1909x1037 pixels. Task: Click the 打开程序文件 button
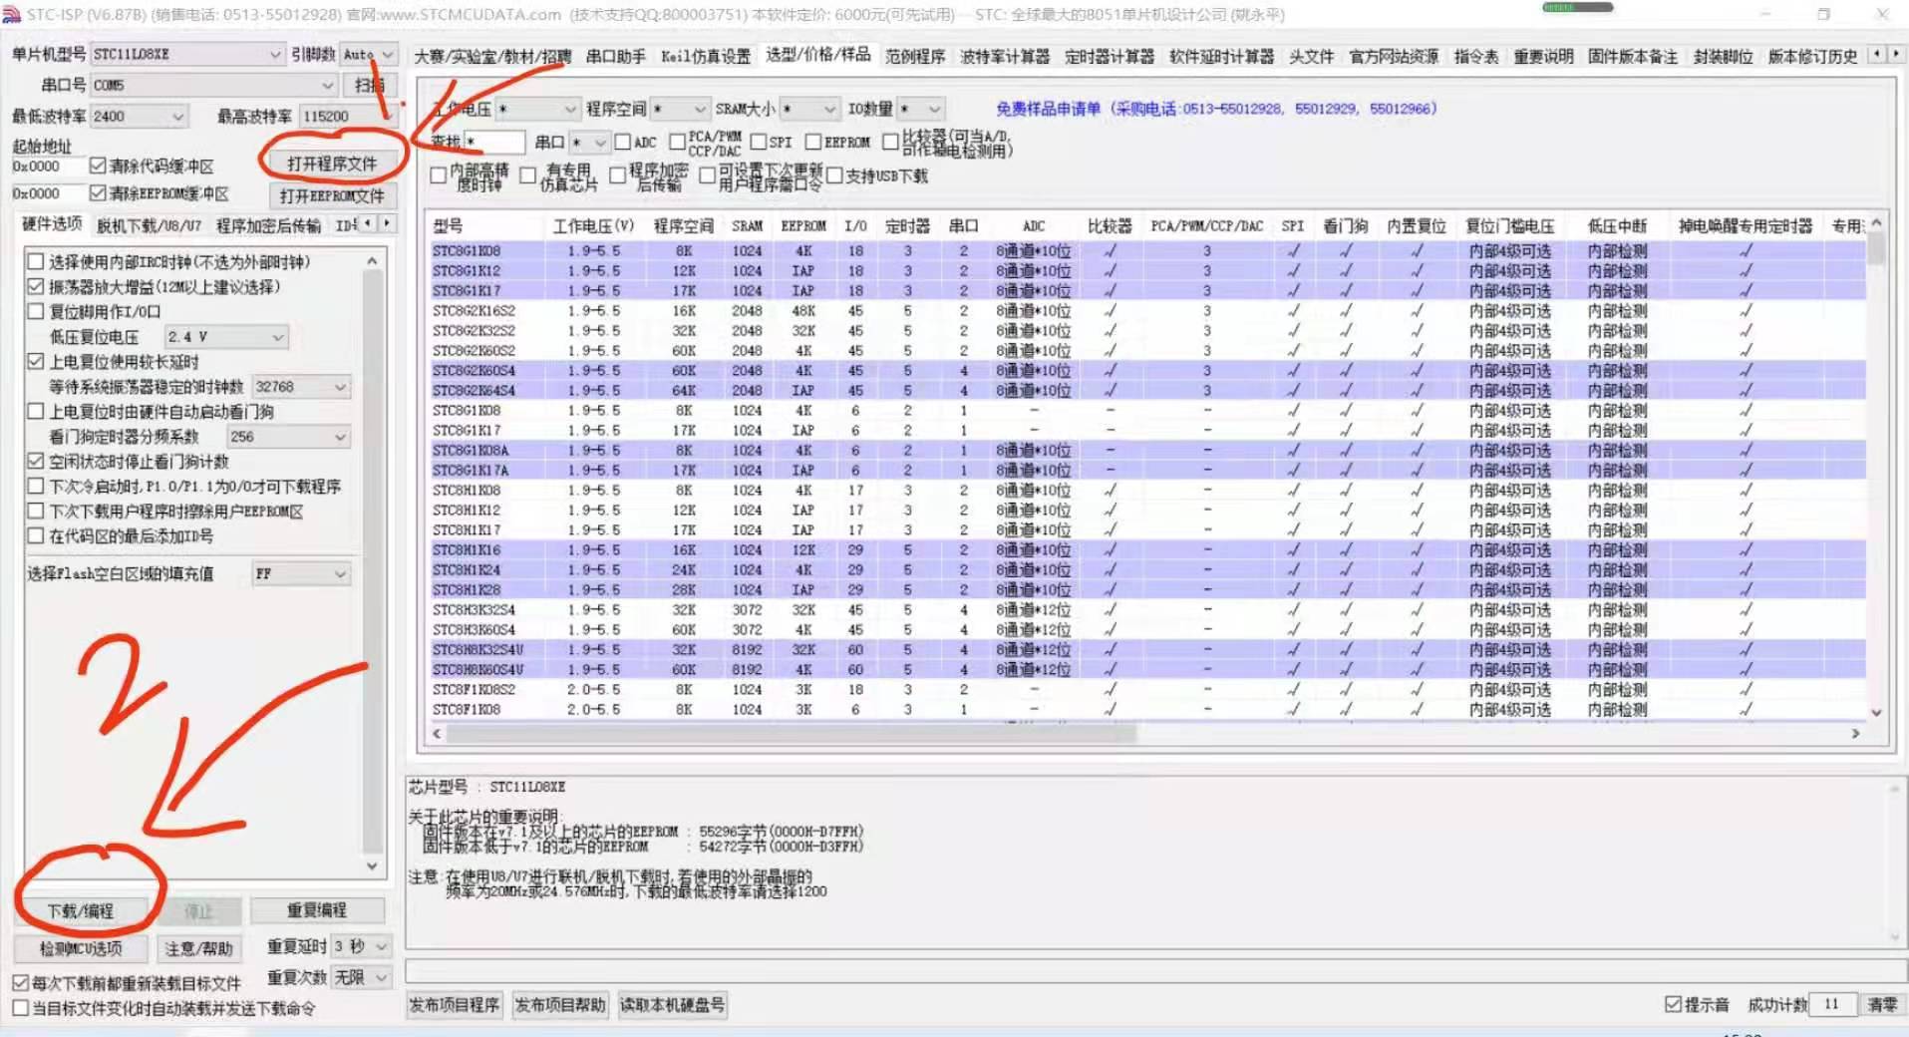point(332,164)
